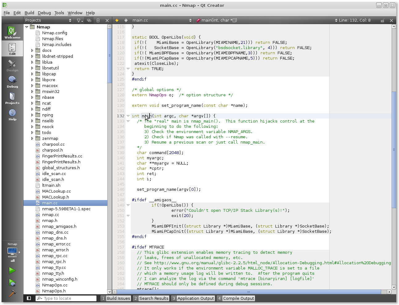Toggle the sidebar visibility button
This screenshot has height=305, width=399.
tap(29, 298)
